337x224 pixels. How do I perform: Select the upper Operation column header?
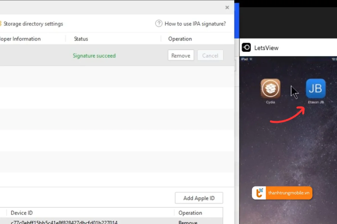click(180, 39)
